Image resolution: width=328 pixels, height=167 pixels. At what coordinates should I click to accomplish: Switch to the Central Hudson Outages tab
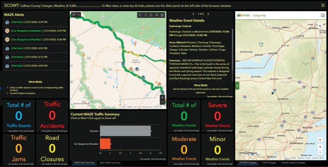[293, 163]
